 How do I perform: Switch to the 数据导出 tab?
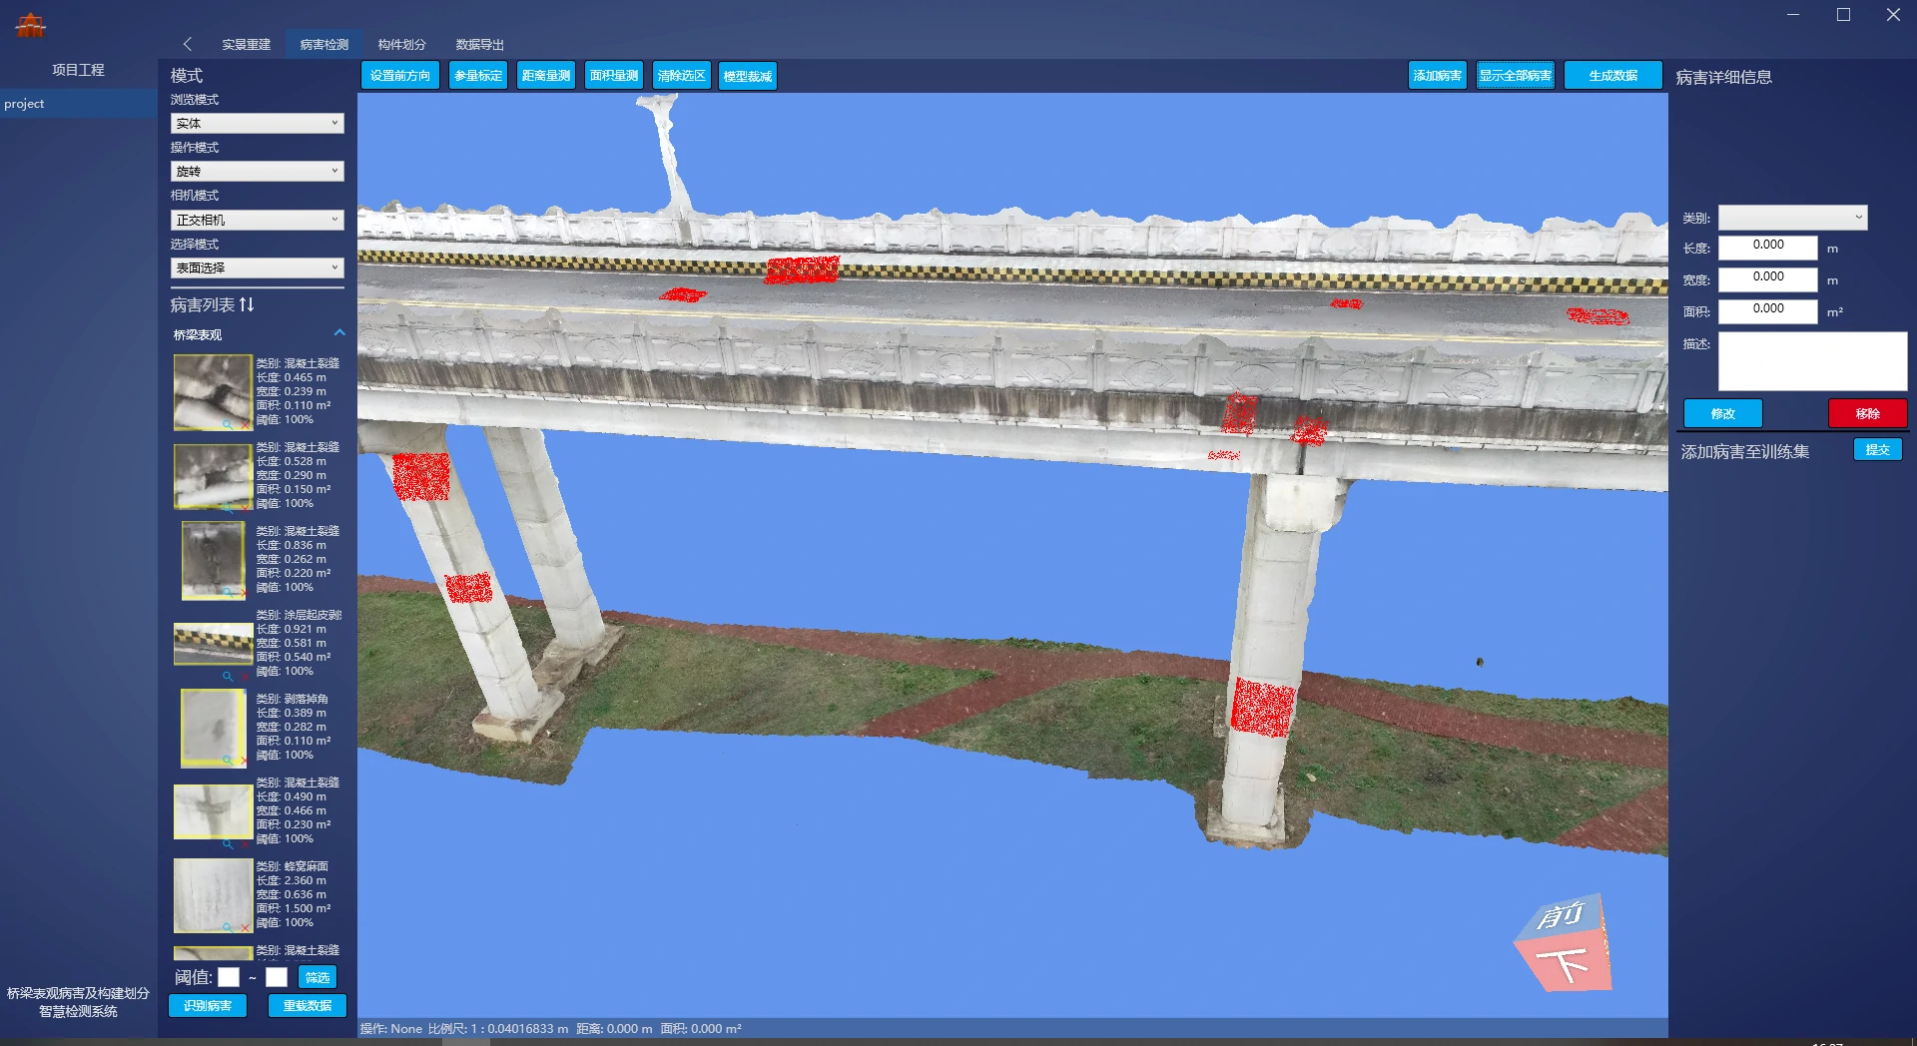pyautogui.click(x=479, y=45)
